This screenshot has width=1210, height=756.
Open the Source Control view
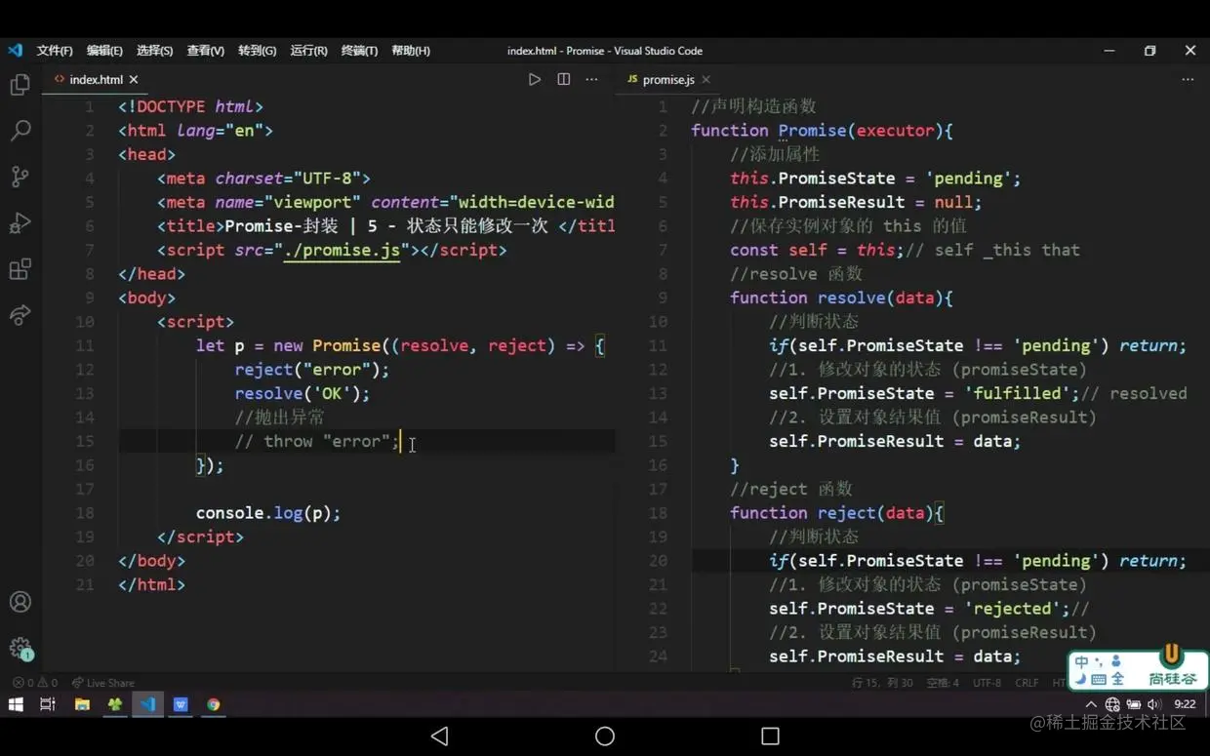pyautogui.click(x=20, y=177)
